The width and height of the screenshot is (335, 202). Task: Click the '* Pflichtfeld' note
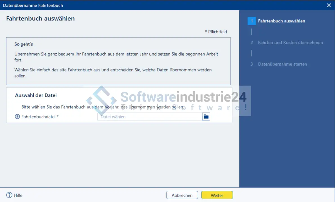[216, 32]
